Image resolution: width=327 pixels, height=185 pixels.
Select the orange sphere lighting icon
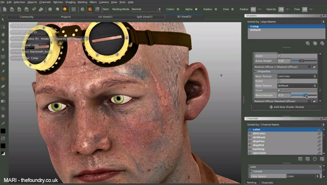pyautogui.click(x=64, y=9)
